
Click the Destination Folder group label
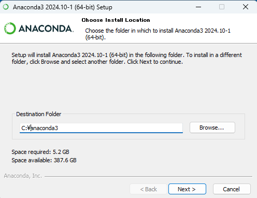pos(39,114)
